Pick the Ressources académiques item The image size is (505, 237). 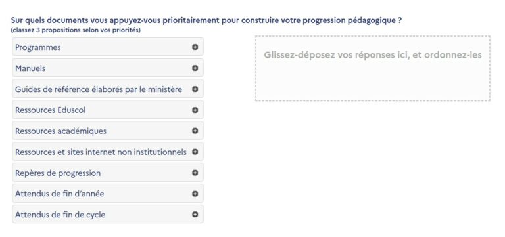[60, 131]
